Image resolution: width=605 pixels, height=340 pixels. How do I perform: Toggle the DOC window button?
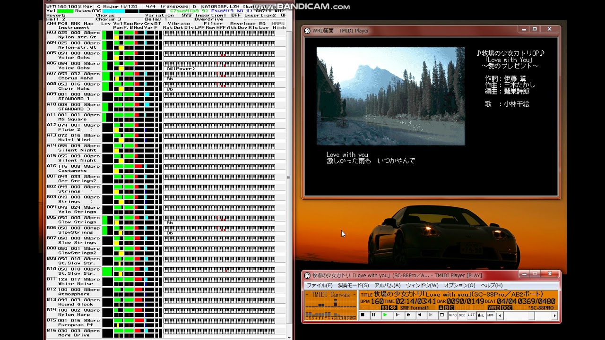tap(462, 315)
